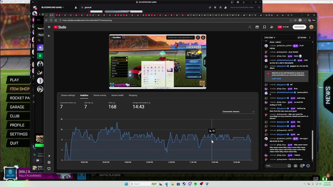Image resolution: width=333 pixels, height=187 pixels.
Task: Open Discord notification bell in BLOODHOUND GANG header
Action: click(x=215, y=8)
